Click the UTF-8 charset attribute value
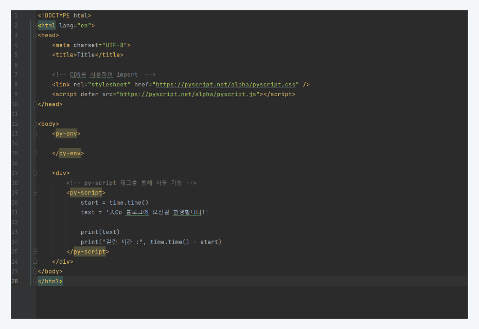Image resolution: width=479 pixels, height=329 pixels. point(115,45)
